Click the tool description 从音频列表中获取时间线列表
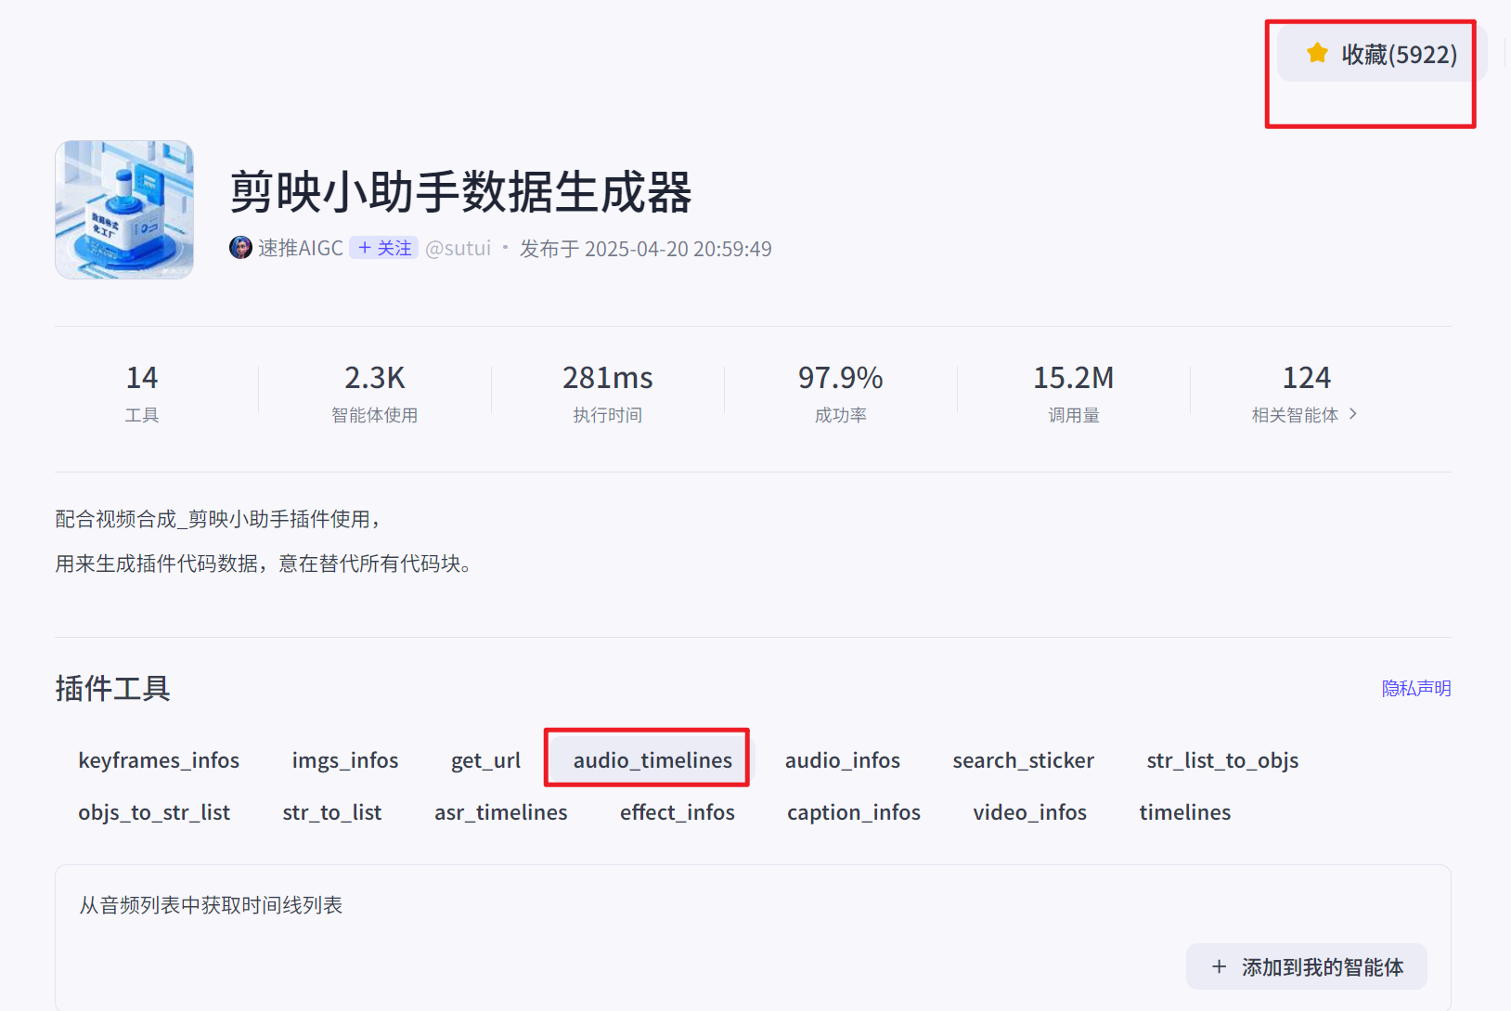 click(211, 905)
